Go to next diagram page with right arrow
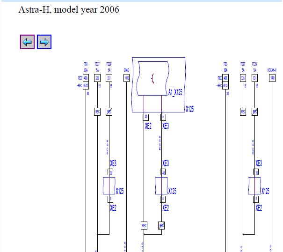Image resolution: width=283 pixels, height=252 pixels. coord(44,42)
